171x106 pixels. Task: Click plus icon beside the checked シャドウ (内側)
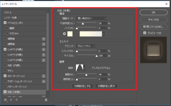[x=44, y=50]
